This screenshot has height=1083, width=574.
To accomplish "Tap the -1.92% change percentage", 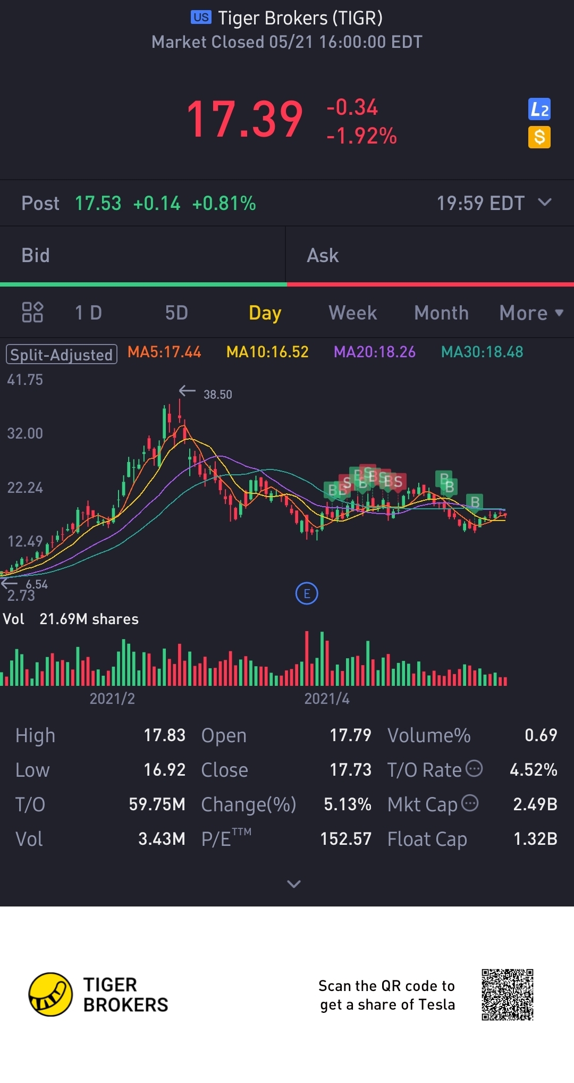I will click(x=361, y=136).
